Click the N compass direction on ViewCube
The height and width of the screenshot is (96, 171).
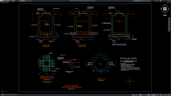[x=165, y=5]
